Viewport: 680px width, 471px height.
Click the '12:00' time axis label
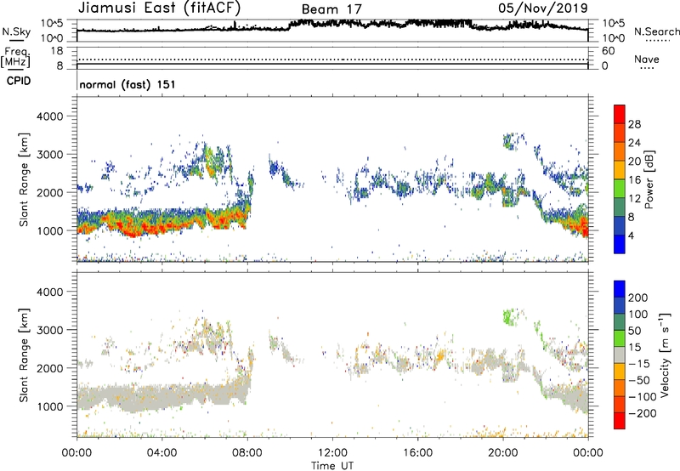332,453
